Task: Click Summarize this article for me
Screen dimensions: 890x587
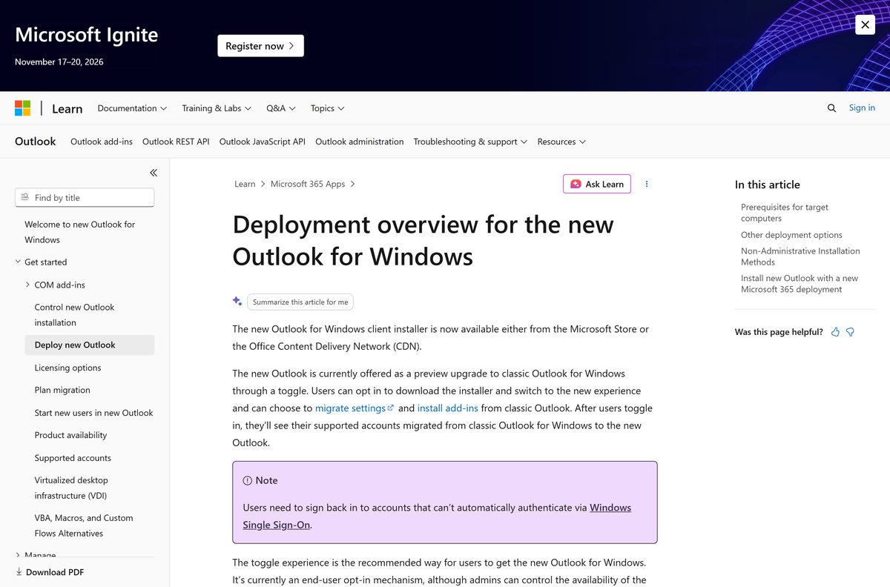Action: point(300,302)
